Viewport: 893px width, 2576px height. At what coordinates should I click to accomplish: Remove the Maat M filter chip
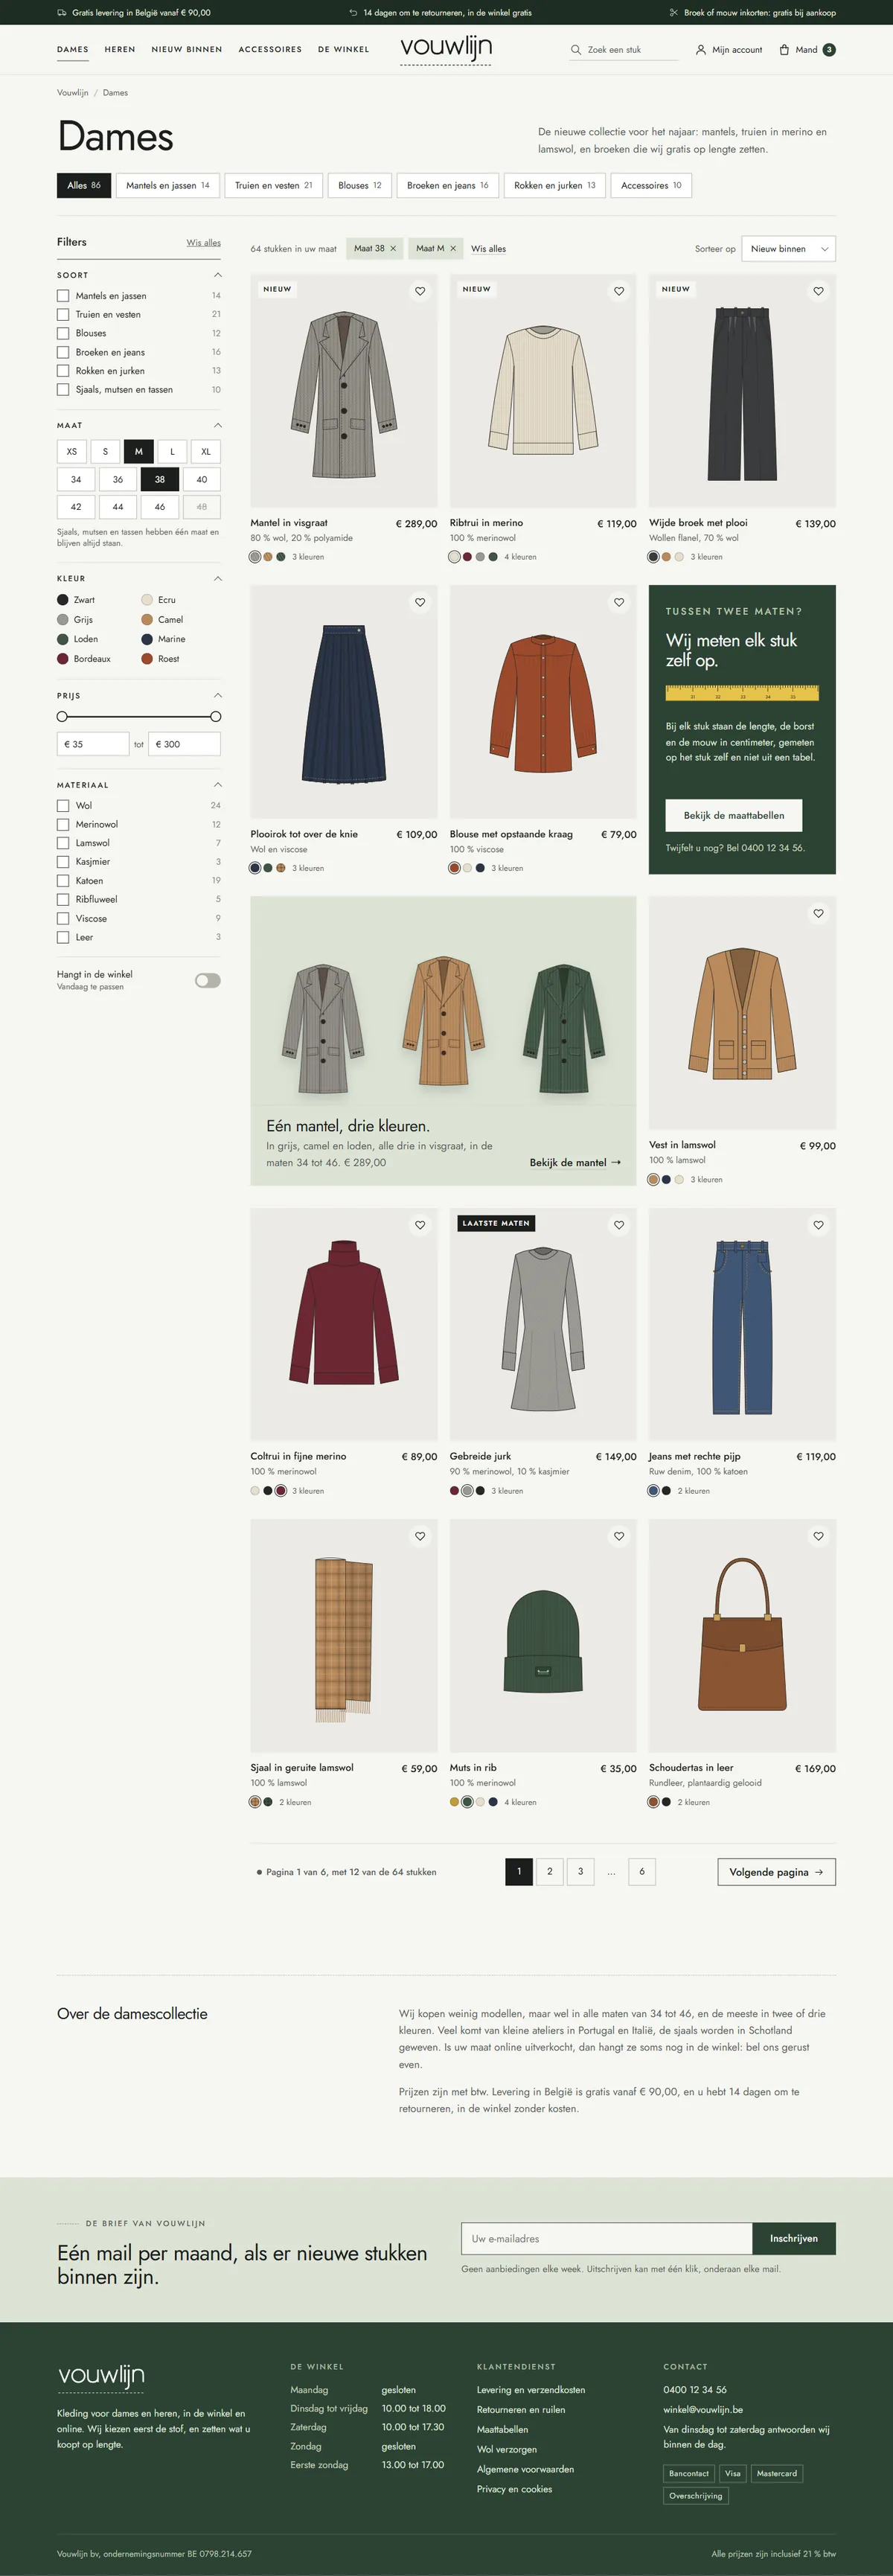(x=453, y=248)
